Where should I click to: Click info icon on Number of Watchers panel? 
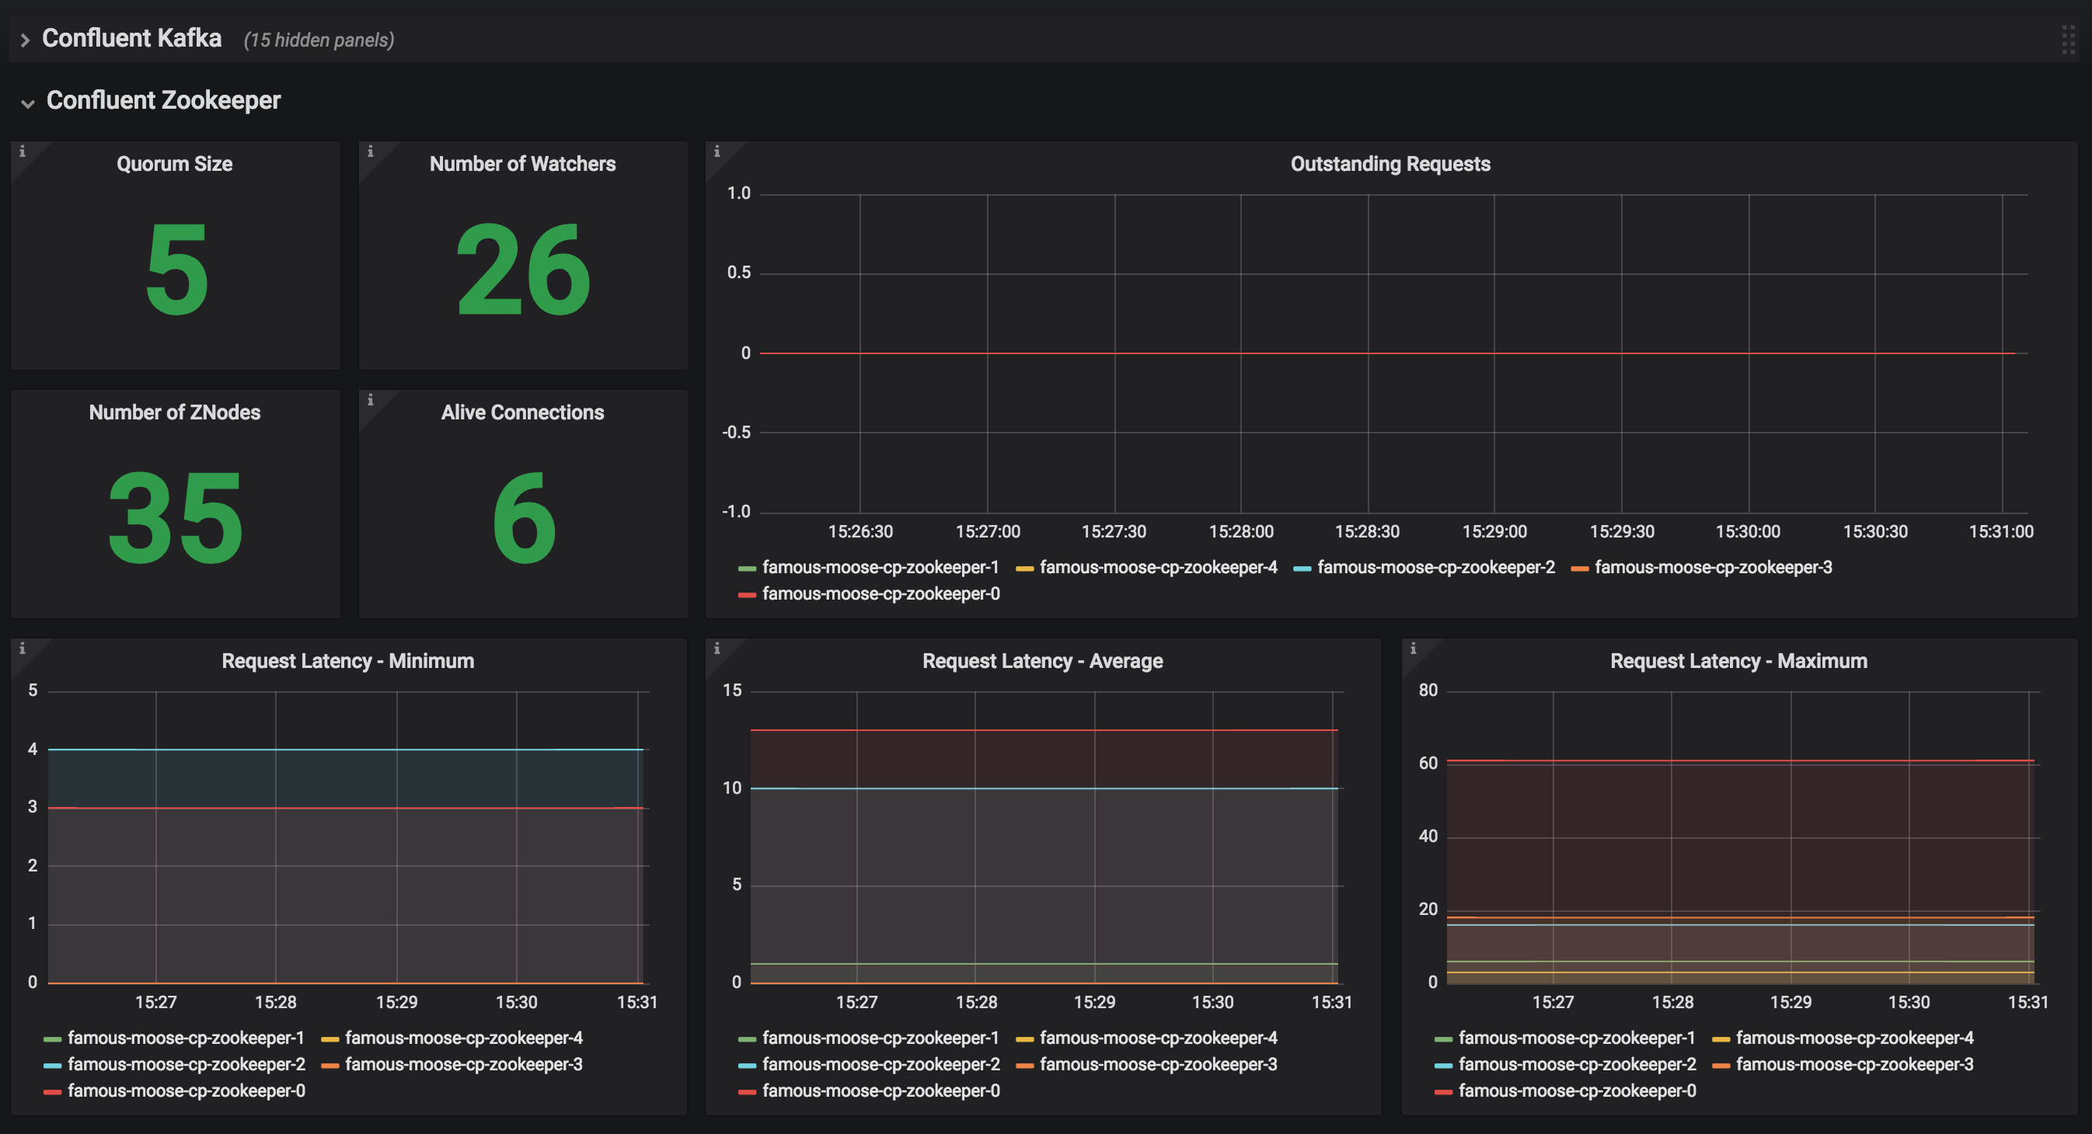click(371, 151)
